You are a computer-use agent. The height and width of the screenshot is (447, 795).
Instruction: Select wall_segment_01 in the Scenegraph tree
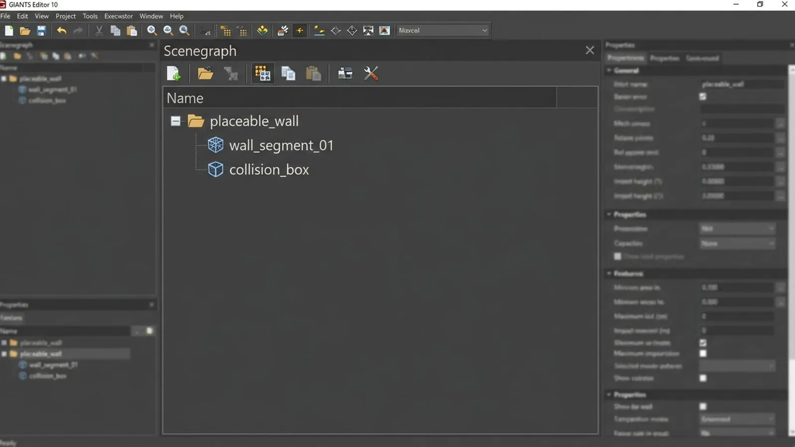click(x=281, y=146)
